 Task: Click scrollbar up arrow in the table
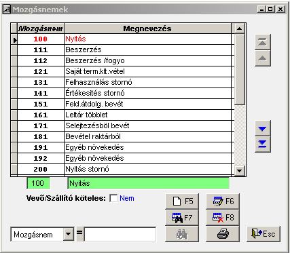239,28
